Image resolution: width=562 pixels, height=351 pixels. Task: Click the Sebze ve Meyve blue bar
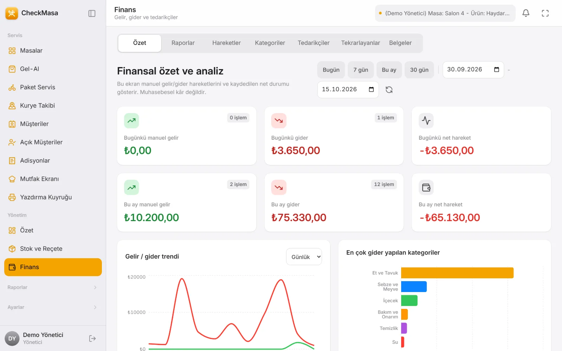tap(414, 287)
